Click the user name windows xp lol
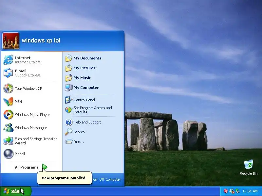 [41, 41]
